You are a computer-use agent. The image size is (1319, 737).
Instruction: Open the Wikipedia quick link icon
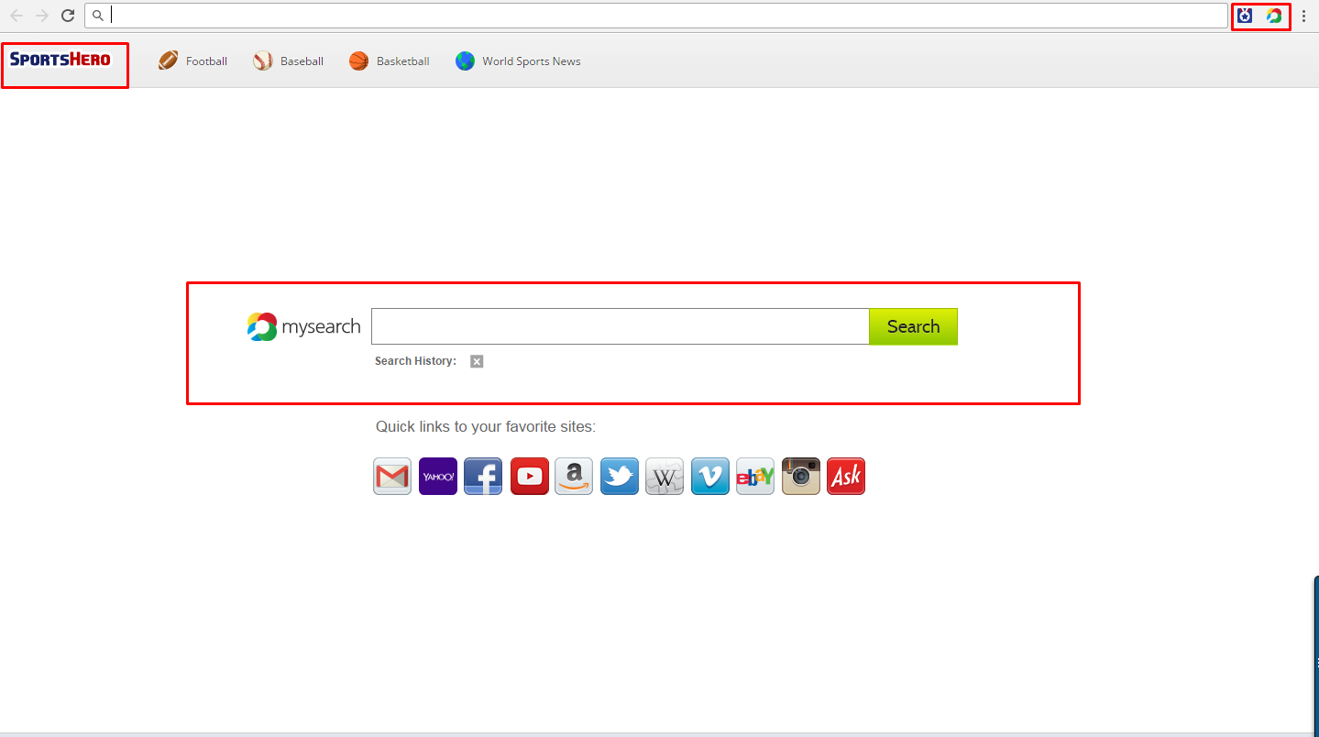(665, 477)
